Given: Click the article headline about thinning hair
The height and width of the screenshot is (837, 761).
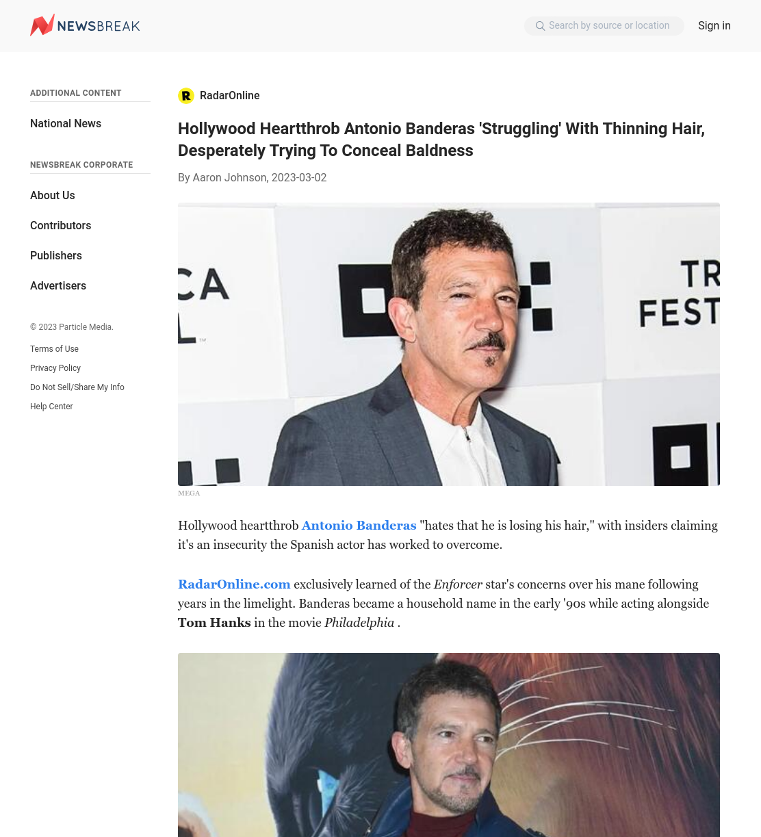Looking at the screenshot, I should click(441, 140).
